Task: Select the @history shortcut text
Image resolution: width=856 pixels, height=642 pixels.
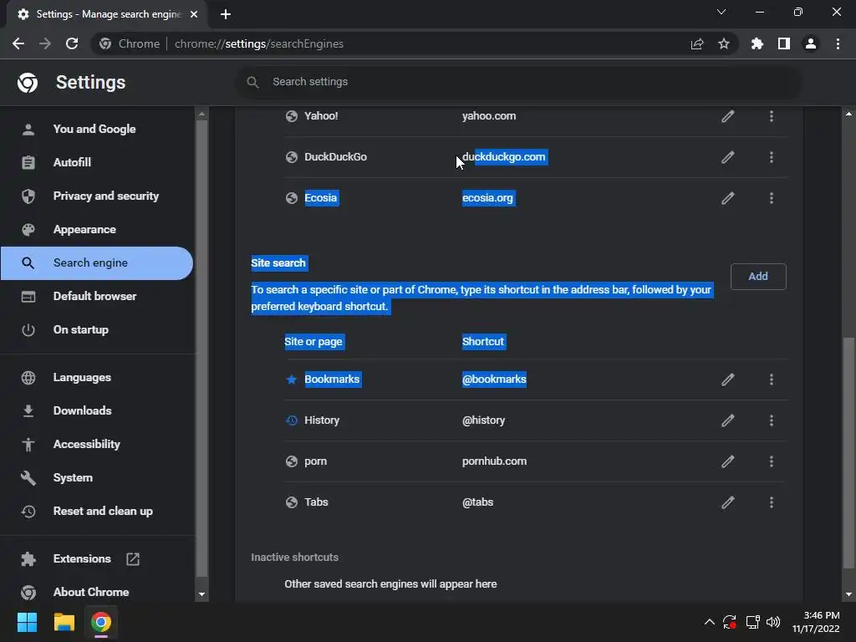Action: point(484,420)
